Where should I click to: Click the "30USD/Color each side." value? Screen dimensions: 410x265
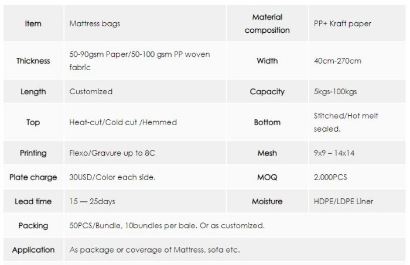112,177
